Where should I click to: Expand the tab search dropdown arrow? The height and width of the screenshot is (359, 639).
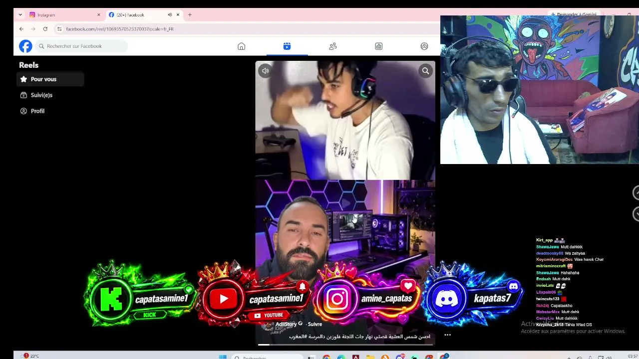pyautogui.click(x=20, y=15)
